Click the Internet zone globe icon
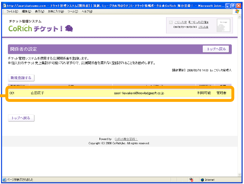 (202, 180)
